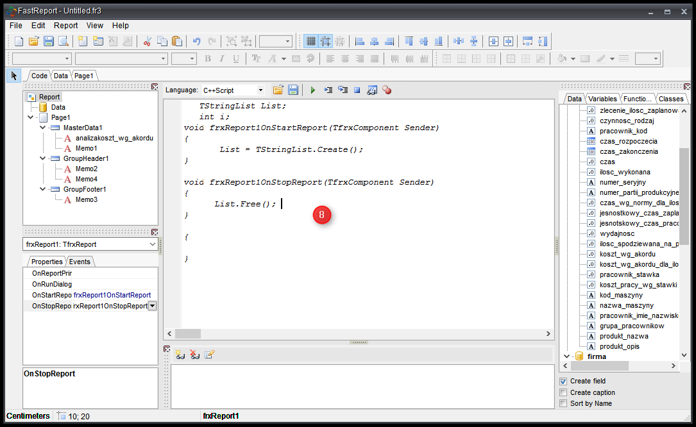Click the Show Grid toolbar icon
Screen dimensions: 696x427
(x=311, y=41)
